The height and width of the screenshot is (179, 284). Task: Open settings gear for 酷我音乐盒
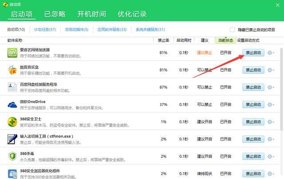click(x=271, y=70)
